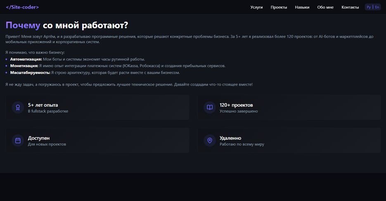The height and width of the screenshot is (201, 386).
Task: Click the bold 'Масштабируемость:' bullet label
Action: 30,72
